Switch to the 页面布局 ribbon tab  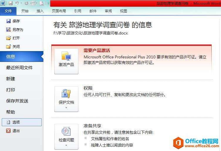[59, 11]
